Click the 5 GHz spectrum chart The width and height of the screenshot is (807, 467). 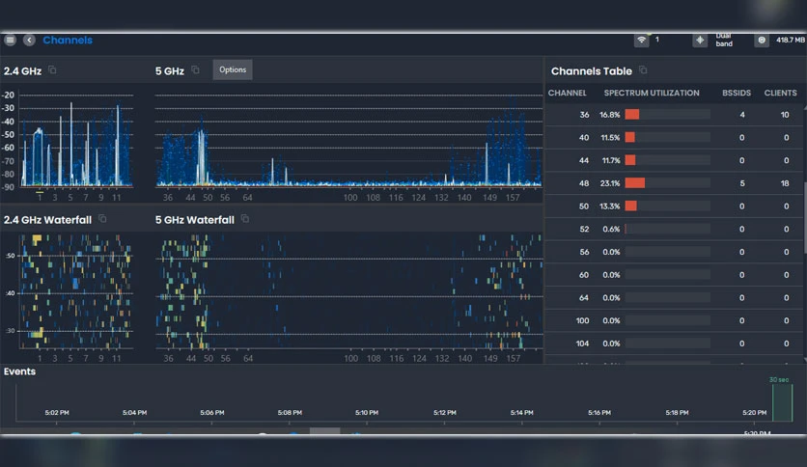point(348,140)
